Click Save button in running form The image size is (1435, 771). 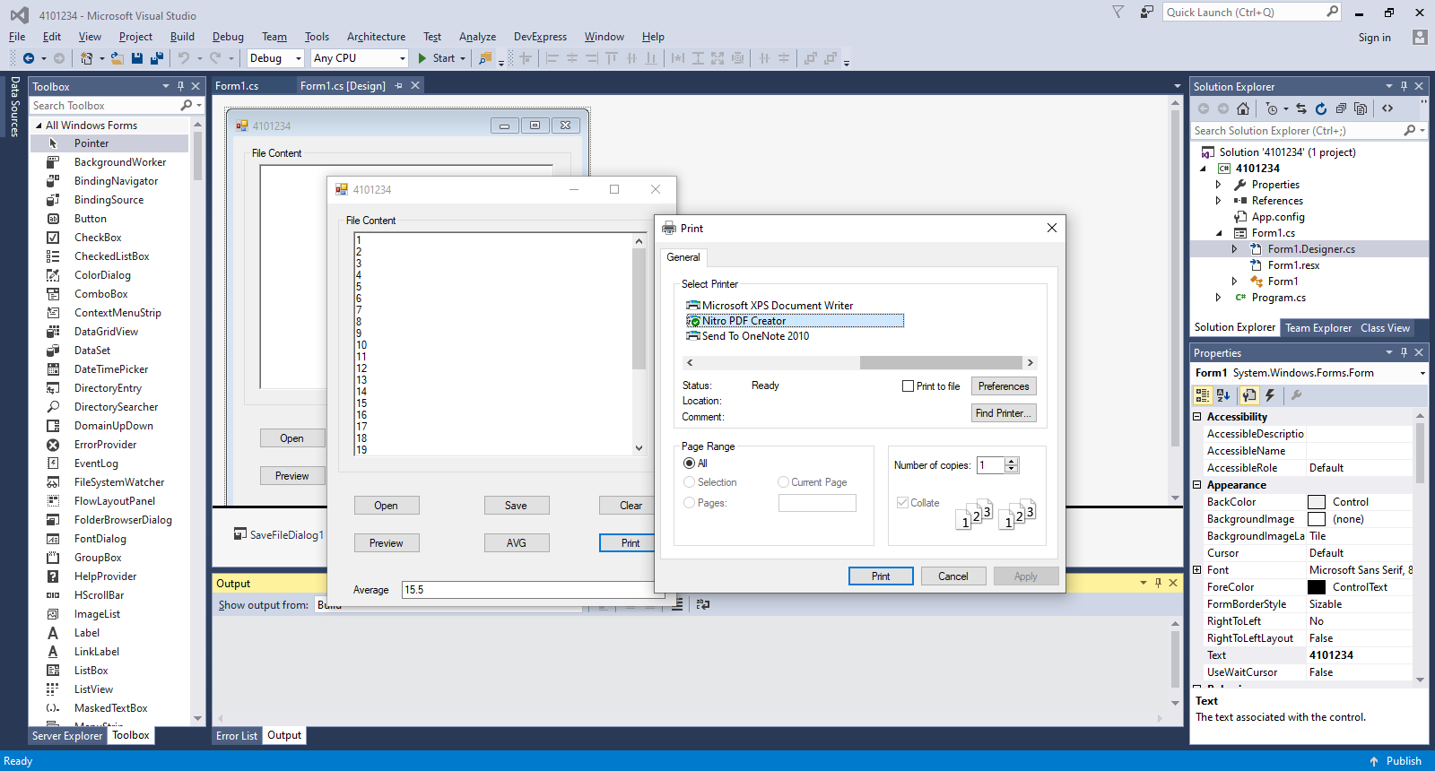click(517, 506)
